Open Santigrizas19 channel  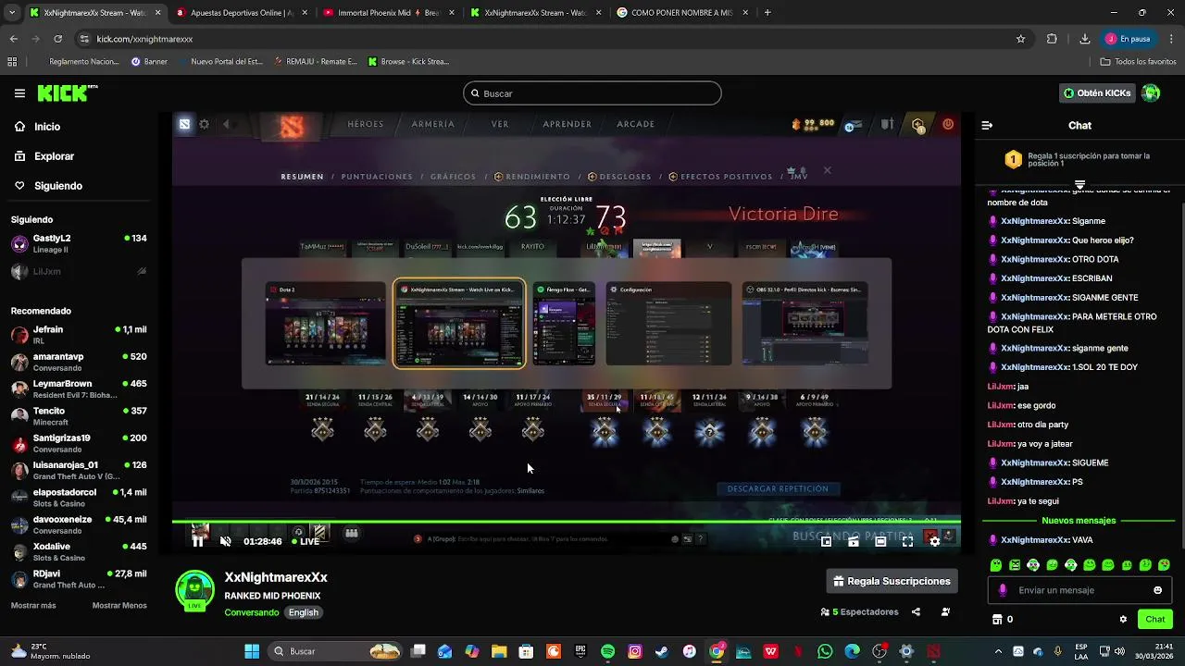pyautogui.click(x=80, y=443)
